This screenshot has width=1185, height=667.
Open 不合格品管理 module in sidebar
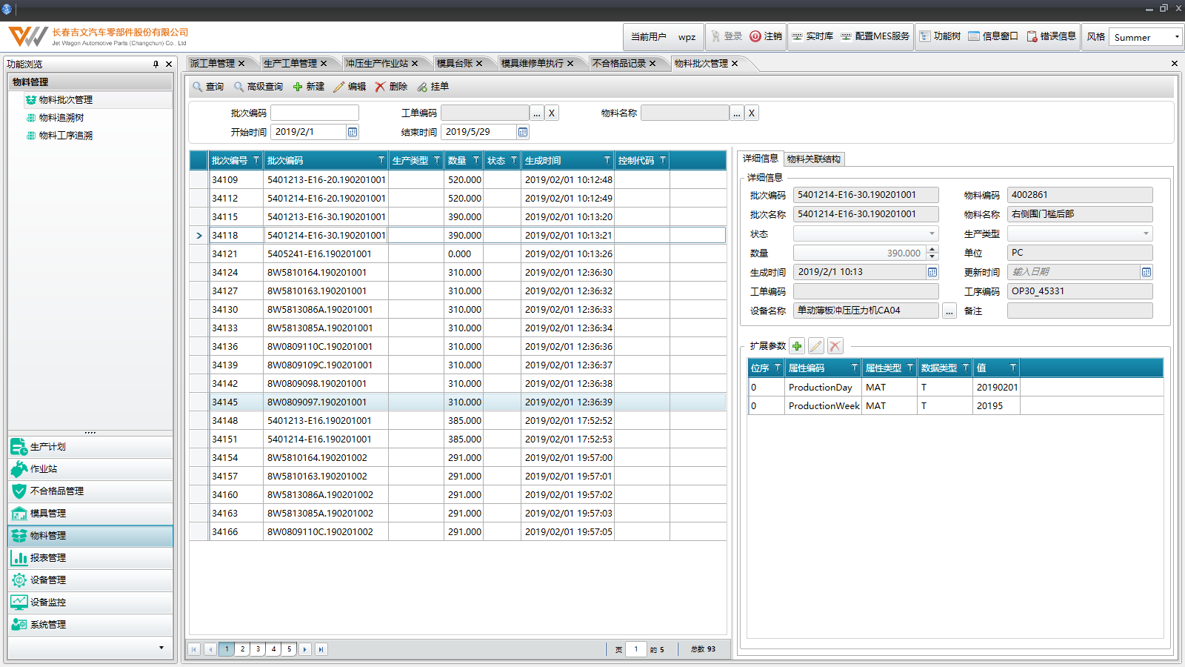[x=90, y=491]
